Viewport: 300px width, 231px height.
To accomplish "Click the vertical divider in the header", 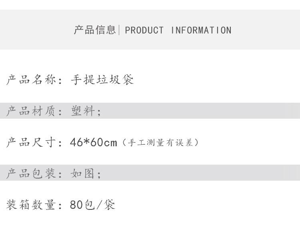I will click(119, 30).
